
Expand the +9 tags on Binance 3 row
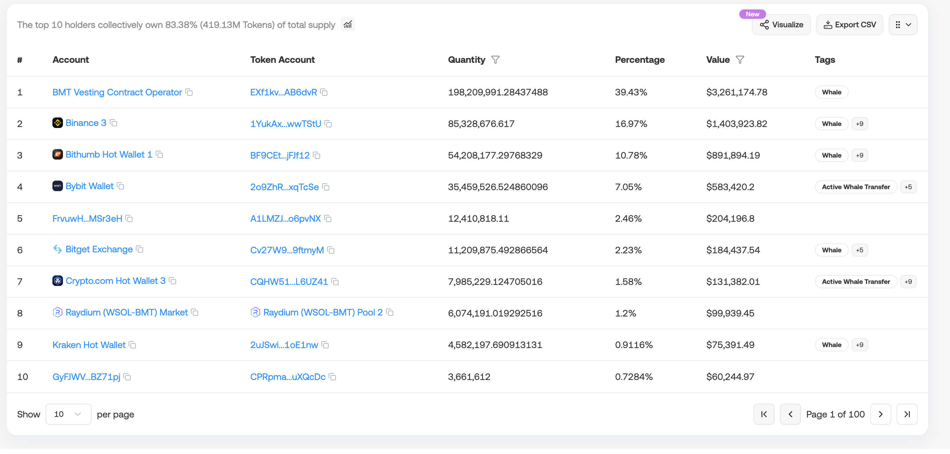click(859, 124)
